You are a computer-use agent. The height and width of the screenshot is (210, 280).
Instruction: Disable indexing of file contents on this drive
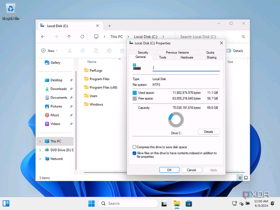tap(134, 153)
